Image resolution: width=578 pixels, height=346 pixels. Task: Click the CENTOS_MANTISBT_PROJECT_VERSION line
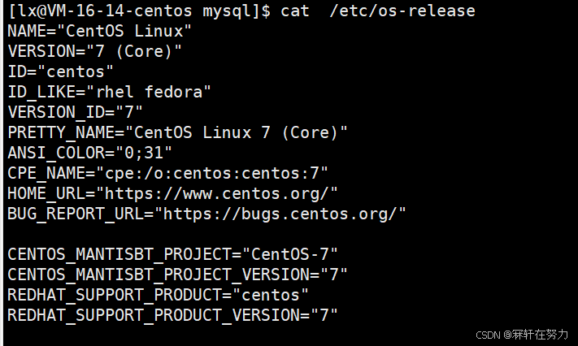click(x=178, y=275)
